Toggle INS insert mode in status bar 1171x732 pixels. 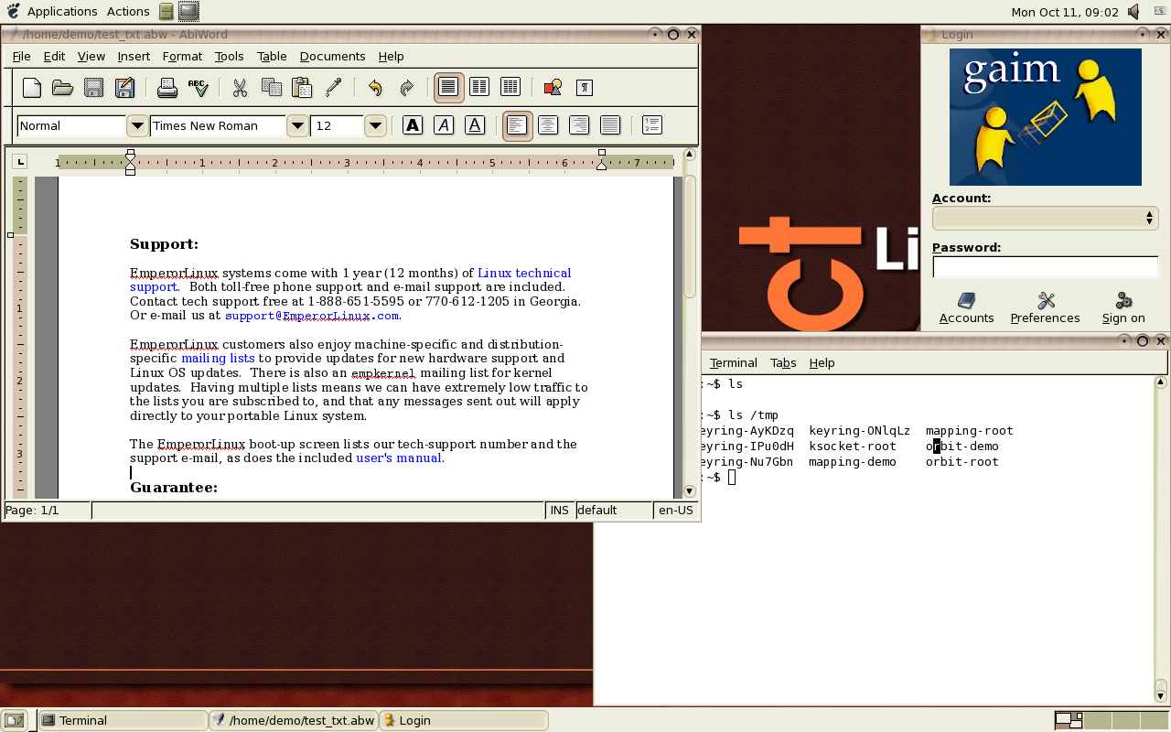pyautogui.click(x=560, y=510)
